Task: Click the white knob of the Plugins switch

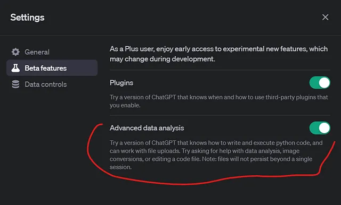Action: [x=324, y=82]
